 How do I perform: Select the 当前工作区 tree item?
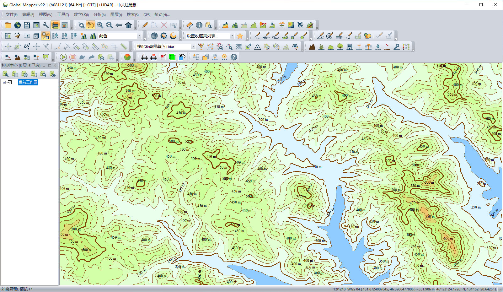pyautogui.click(x=28, y=82)
